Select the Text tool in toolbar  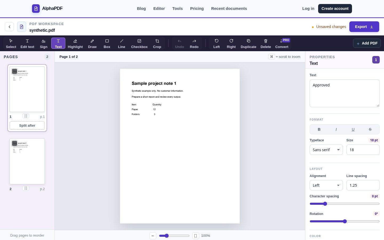coord(58,43)
